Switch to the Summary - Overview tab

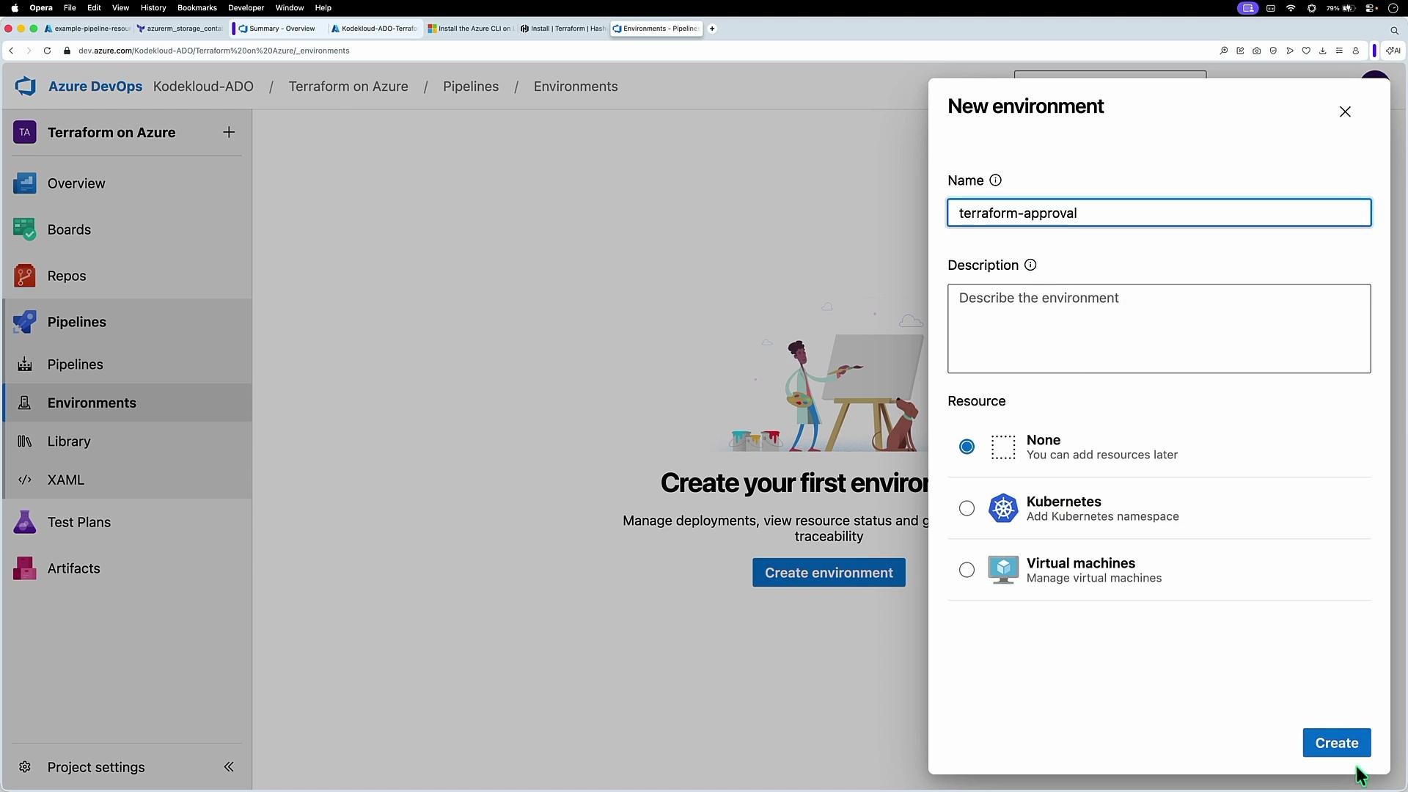[278, 29]
